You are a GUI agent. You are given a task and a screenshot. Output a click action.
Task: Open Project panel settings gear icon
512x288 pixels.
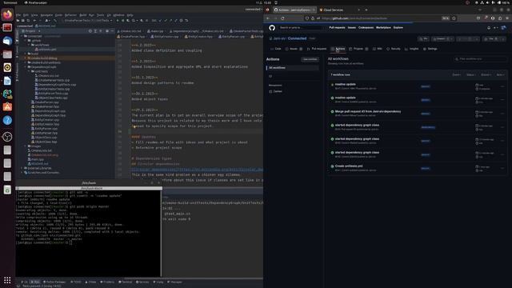(106, 31)
